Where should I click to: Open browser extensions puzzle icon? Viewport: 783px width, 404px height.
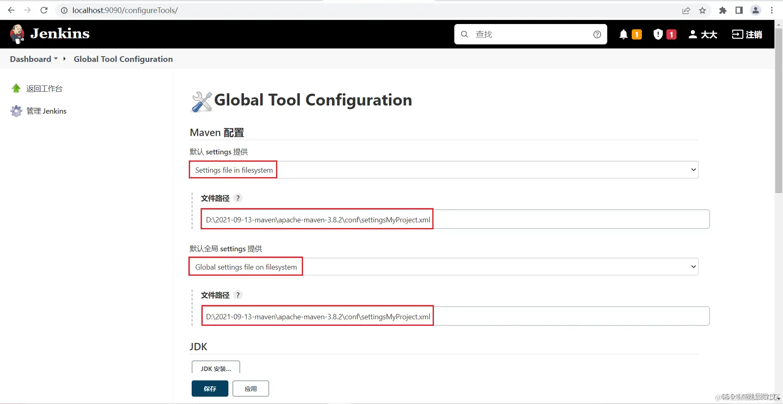click(723, 10)
